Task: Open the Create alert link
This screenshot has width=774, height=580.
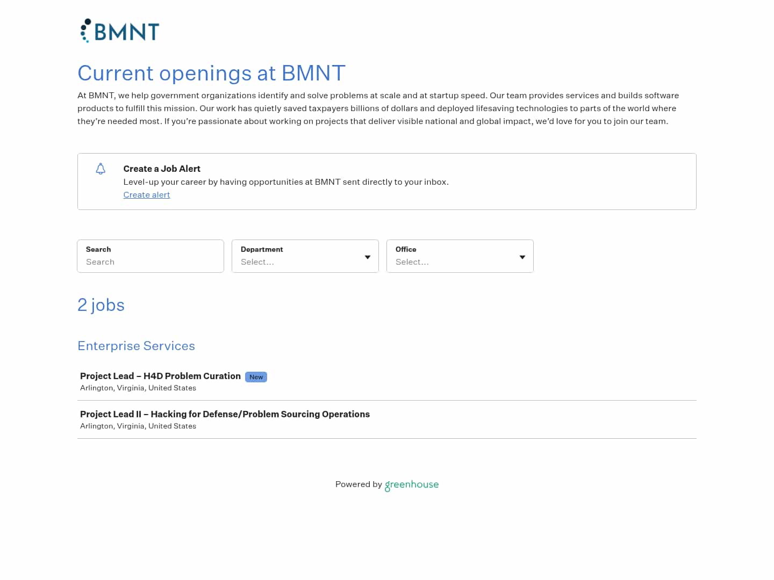Action: pos(147,195)
